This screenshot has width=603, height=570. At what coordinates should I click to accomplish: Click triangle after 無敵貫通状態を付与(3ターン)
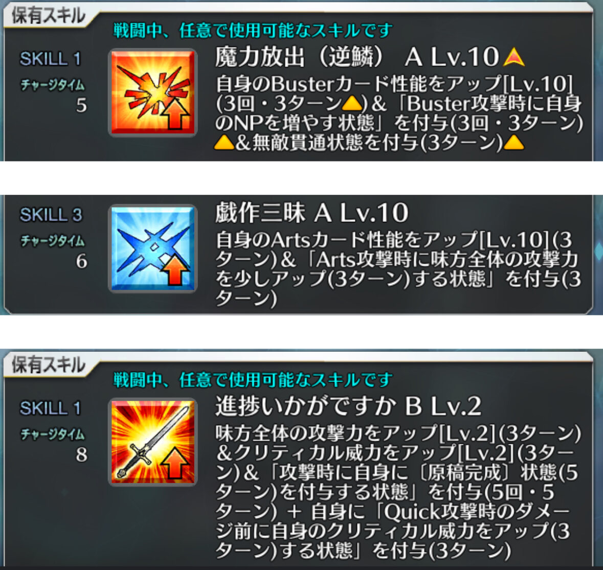[513, 143]
